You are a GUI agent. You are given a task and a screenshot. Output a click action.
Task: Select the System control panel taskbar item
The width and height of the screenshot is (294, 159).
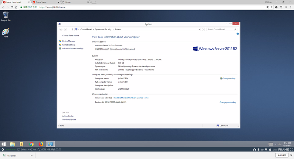tap(50, 144)
